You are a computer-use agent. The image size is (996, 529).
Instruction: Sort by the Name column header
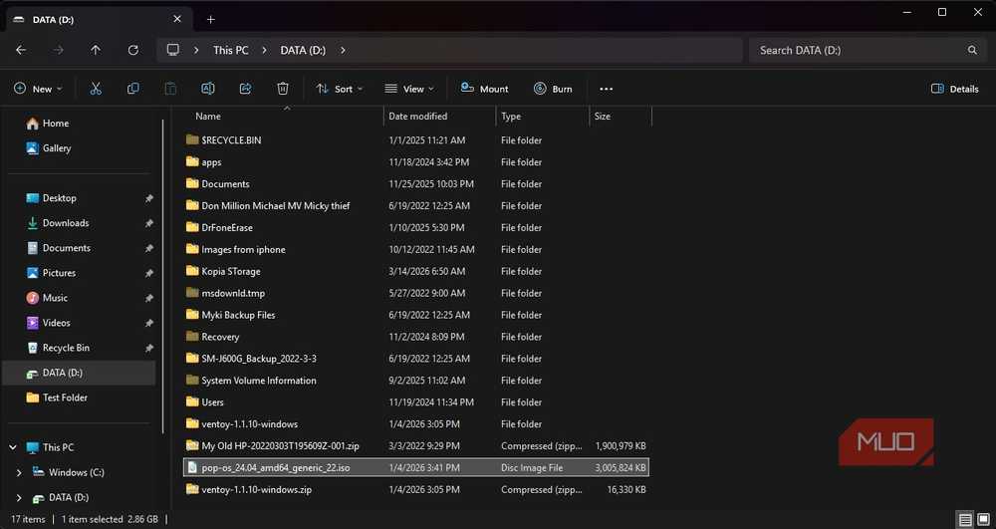pyautogui.click(x=208, y=117)
